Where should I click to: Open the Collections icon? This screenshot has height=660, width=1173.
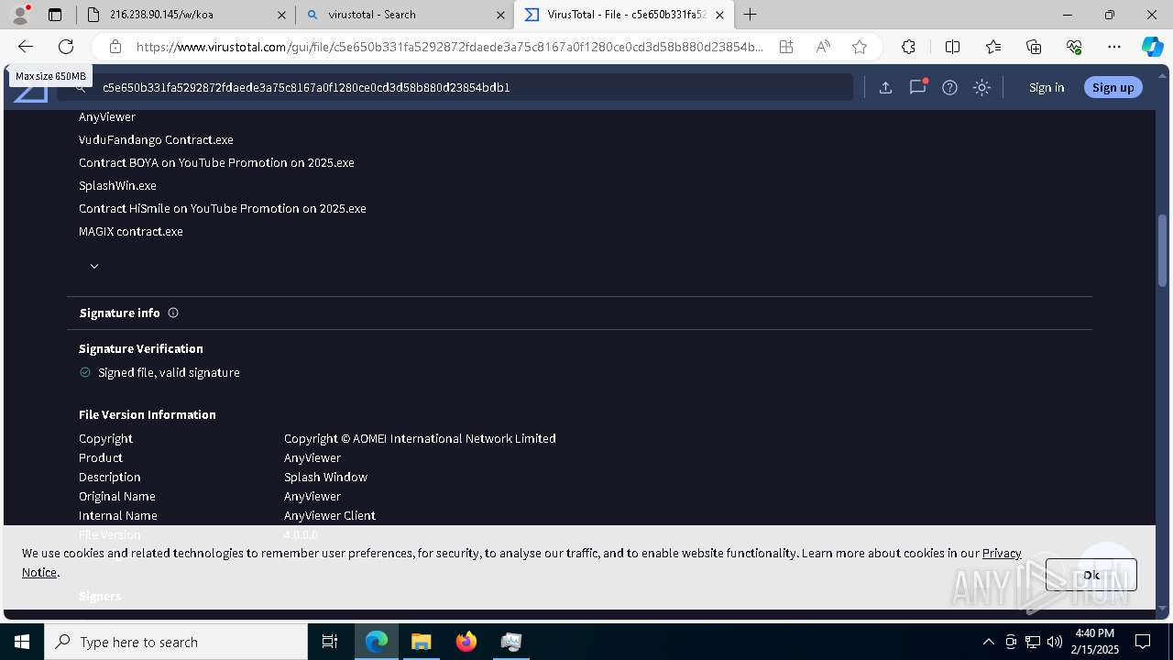(x=1034, y=47)
